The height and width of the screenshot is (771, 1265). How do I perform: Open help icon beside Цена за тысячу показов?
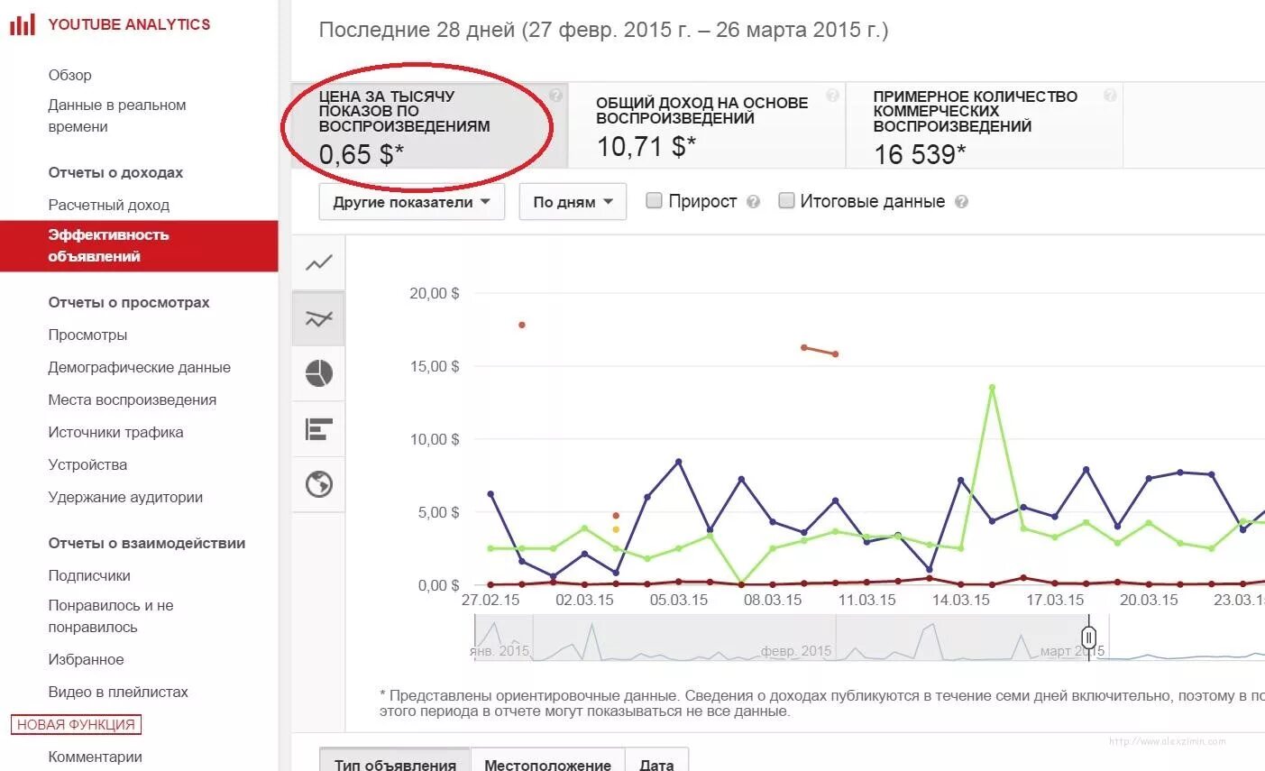555,96
